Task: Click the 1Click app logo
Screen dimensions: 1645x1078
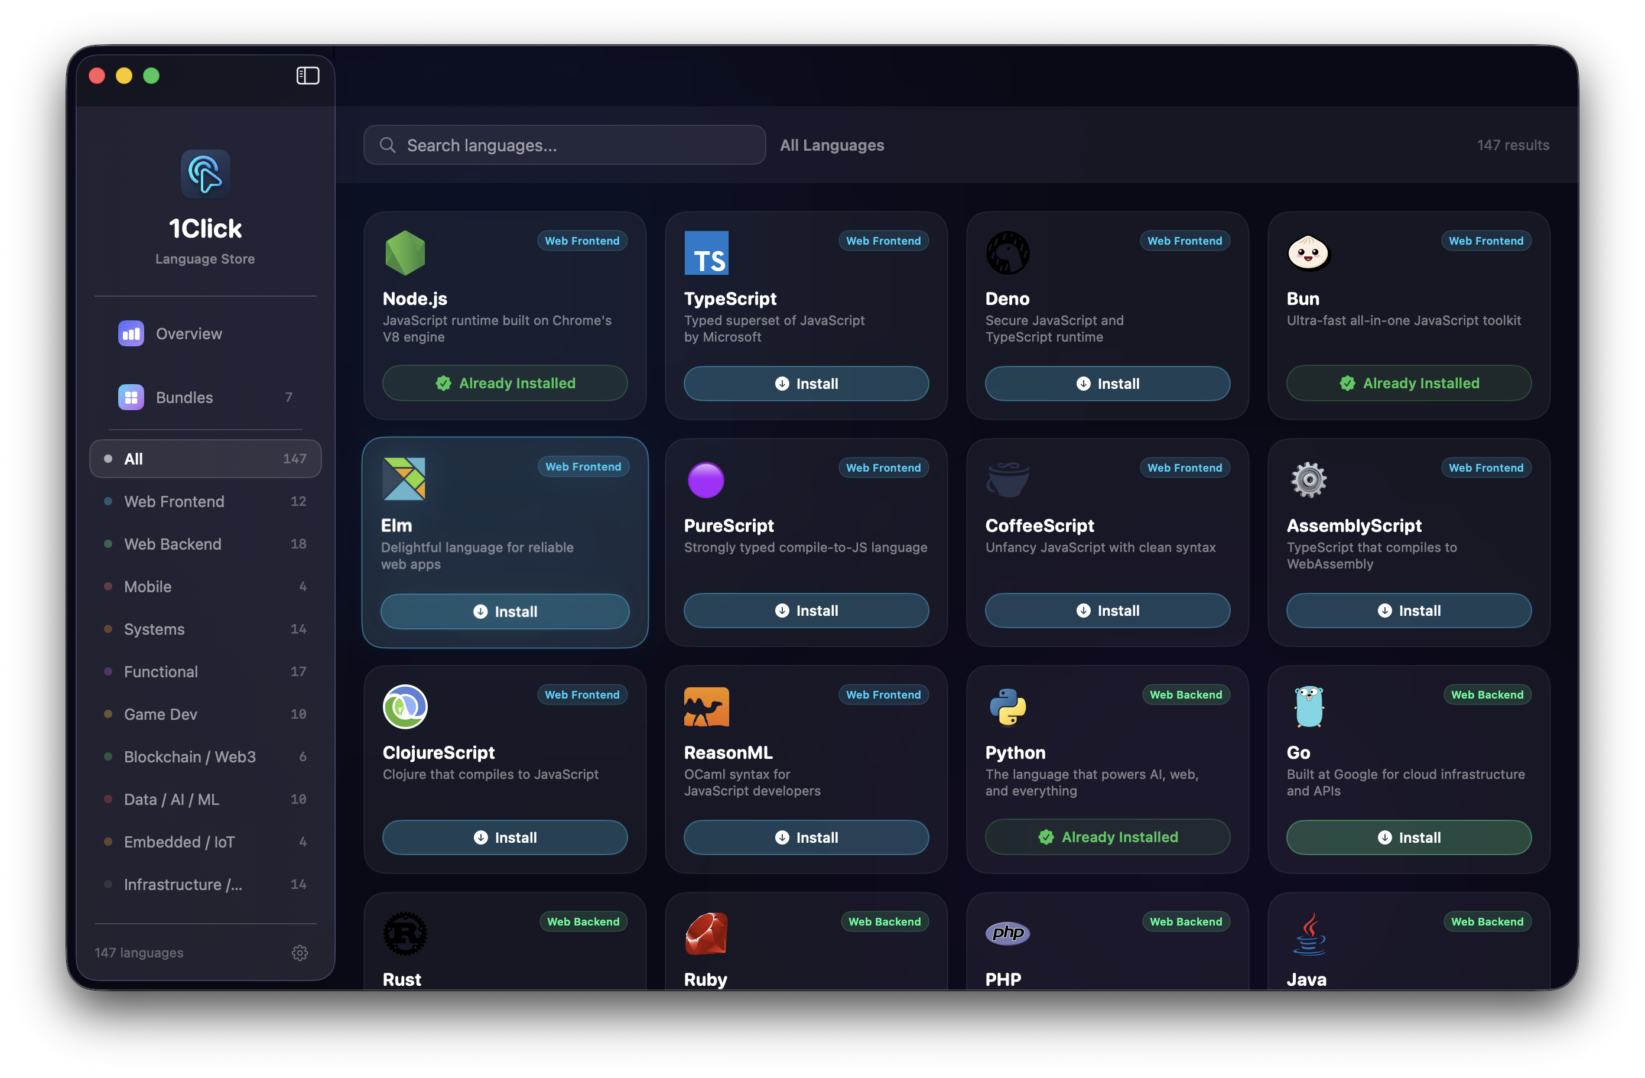Action: pos(205,174)
